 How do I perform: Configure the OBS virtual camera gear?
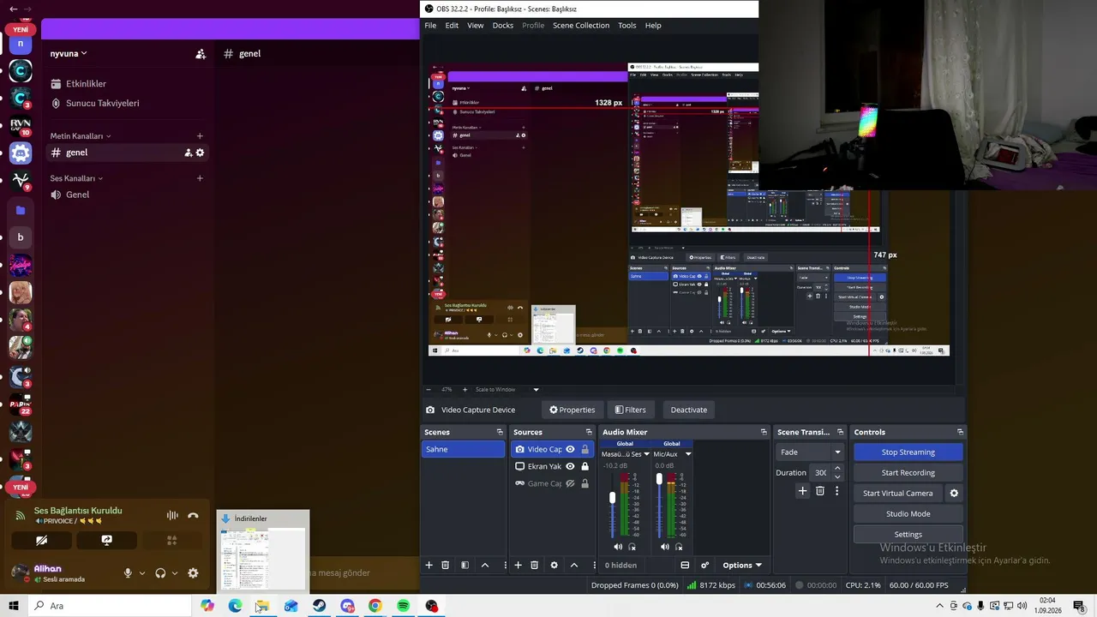pos(954,494)
